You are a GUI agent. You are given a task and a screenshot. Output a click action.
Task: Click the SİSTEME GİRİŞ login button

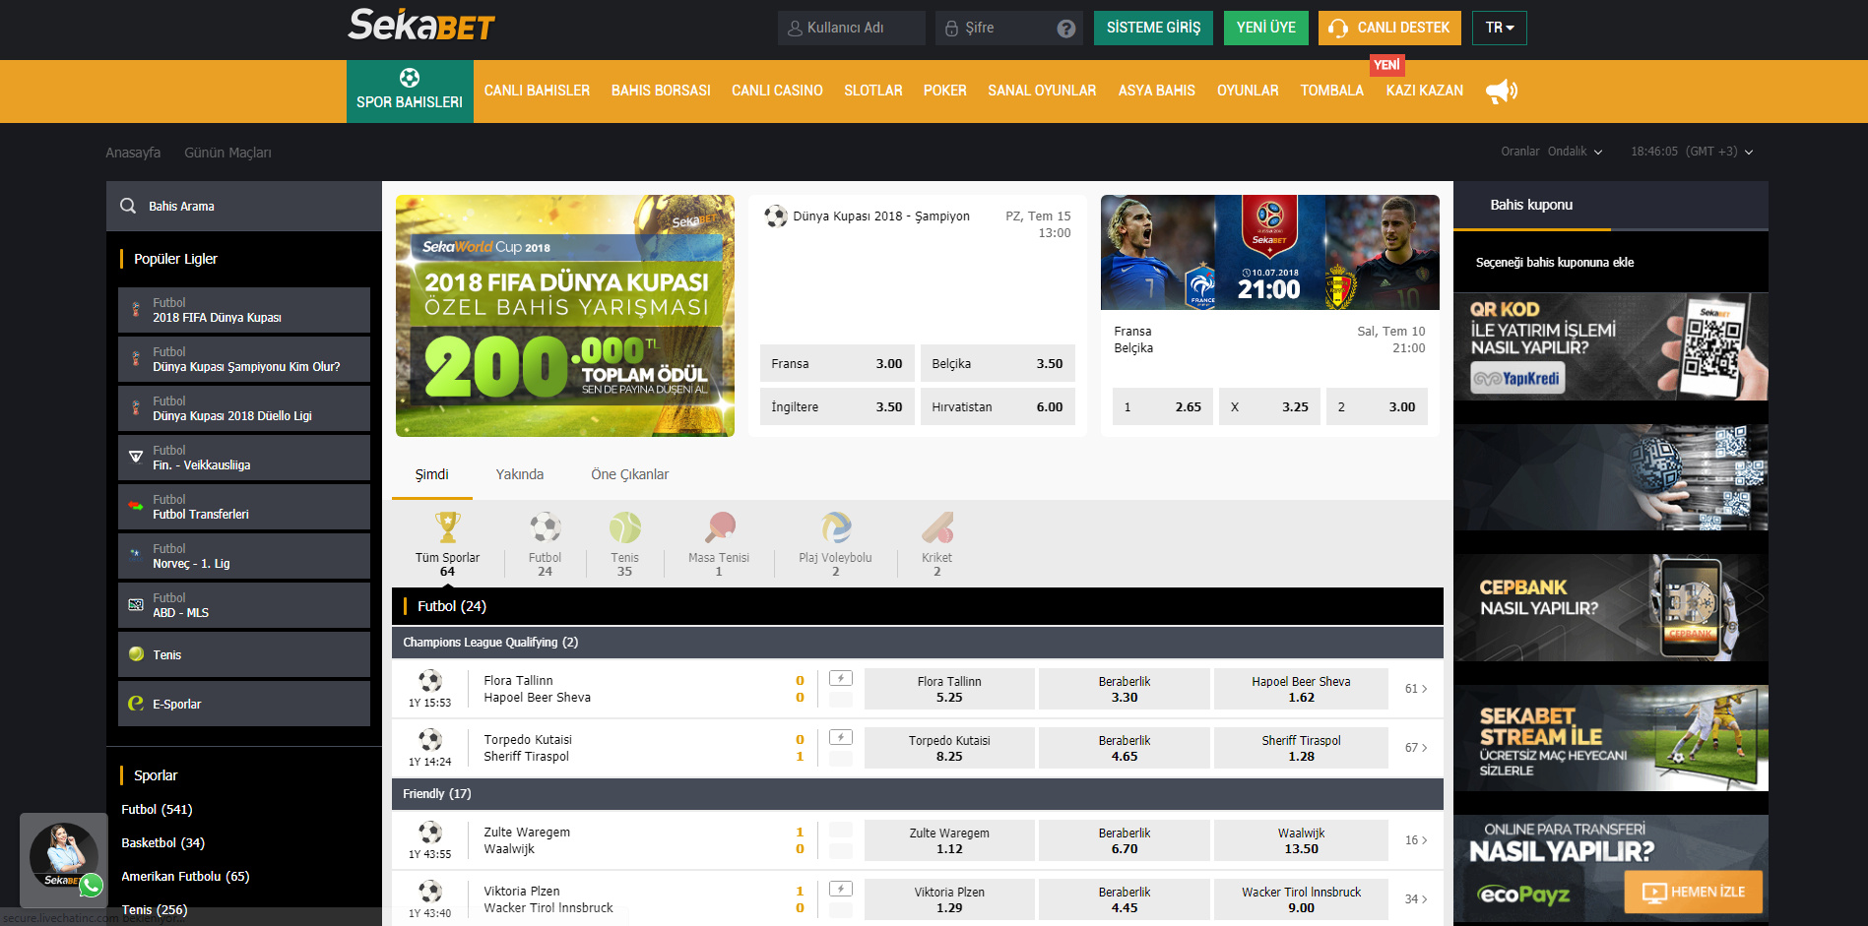click(x=1153, y=28)
